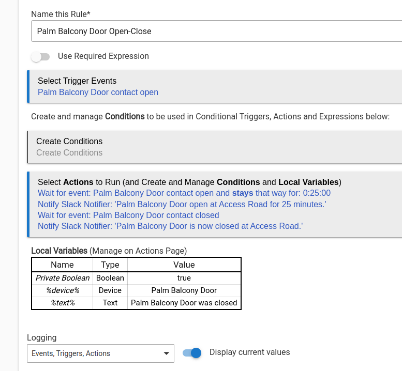
Task: Select the wait action that stays for 0:25:00
Action: point(184,193)
